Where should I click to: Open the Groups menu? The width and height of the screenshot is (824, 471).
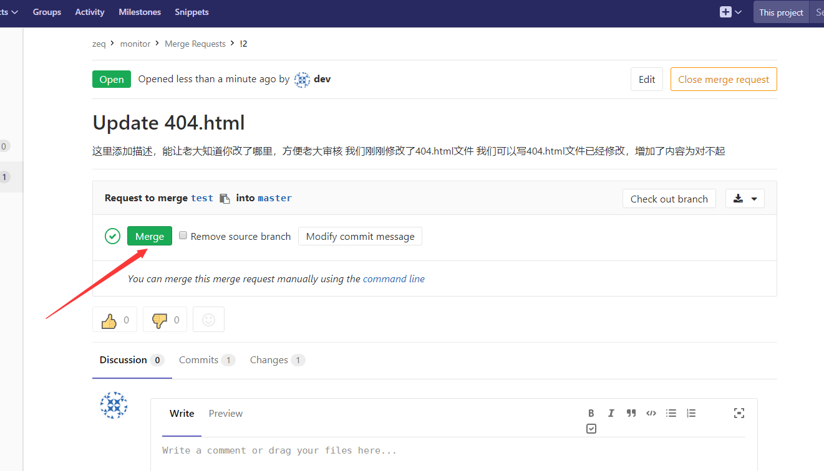point(47,12)
